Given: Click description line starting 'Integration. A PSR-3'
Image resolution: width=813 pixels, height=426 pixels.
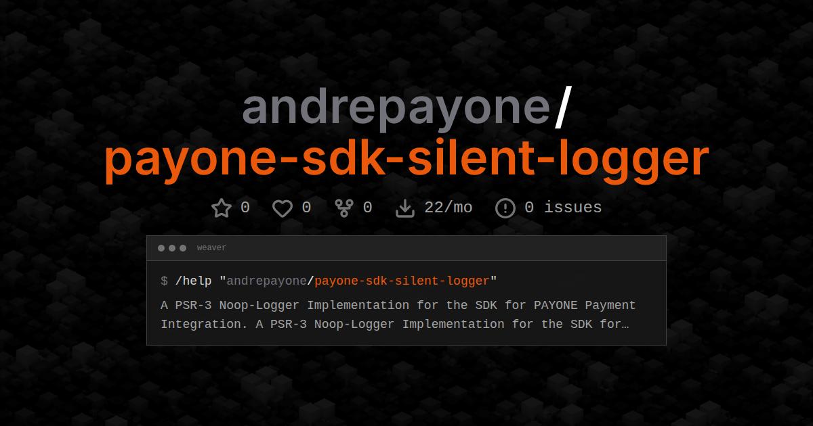Looking at the screenshot, I should (395, 325).
